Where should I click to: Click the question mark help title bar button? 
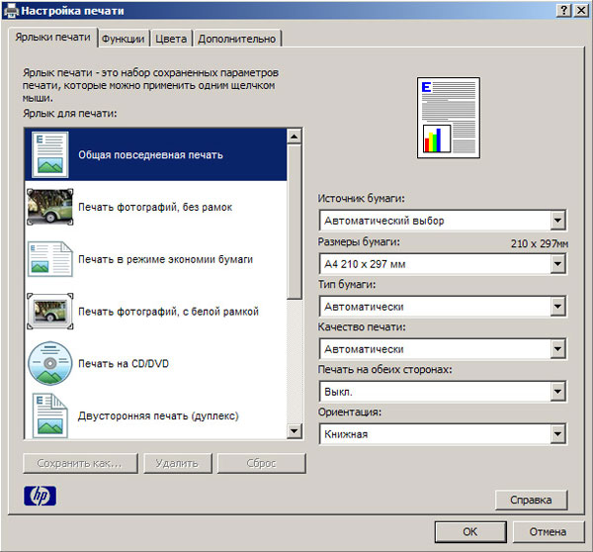564,10
